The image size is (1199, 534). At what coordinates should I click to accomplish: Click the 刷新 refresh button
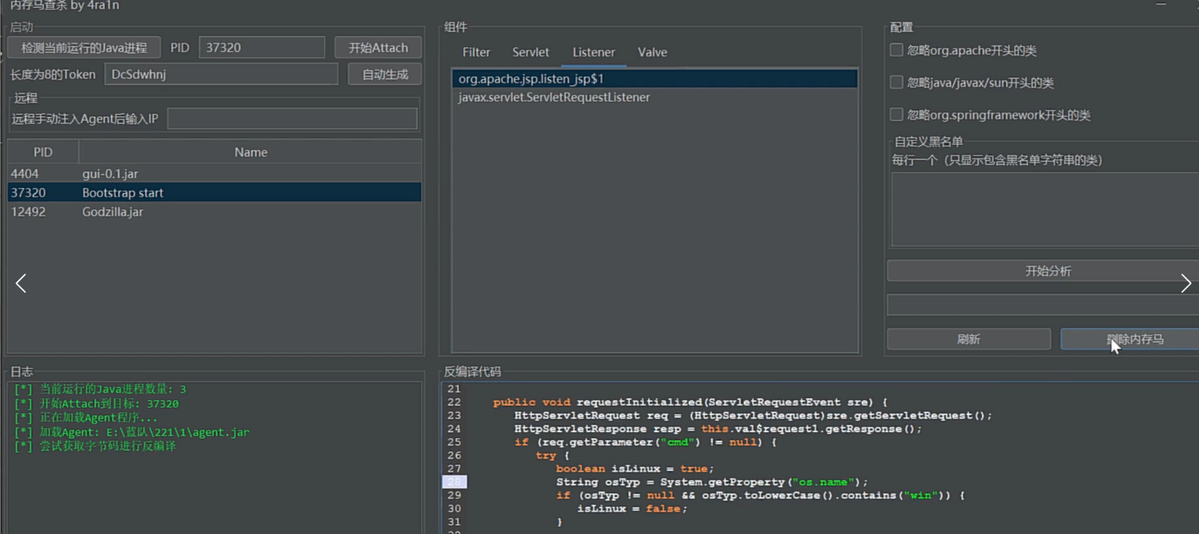[969, 339]
